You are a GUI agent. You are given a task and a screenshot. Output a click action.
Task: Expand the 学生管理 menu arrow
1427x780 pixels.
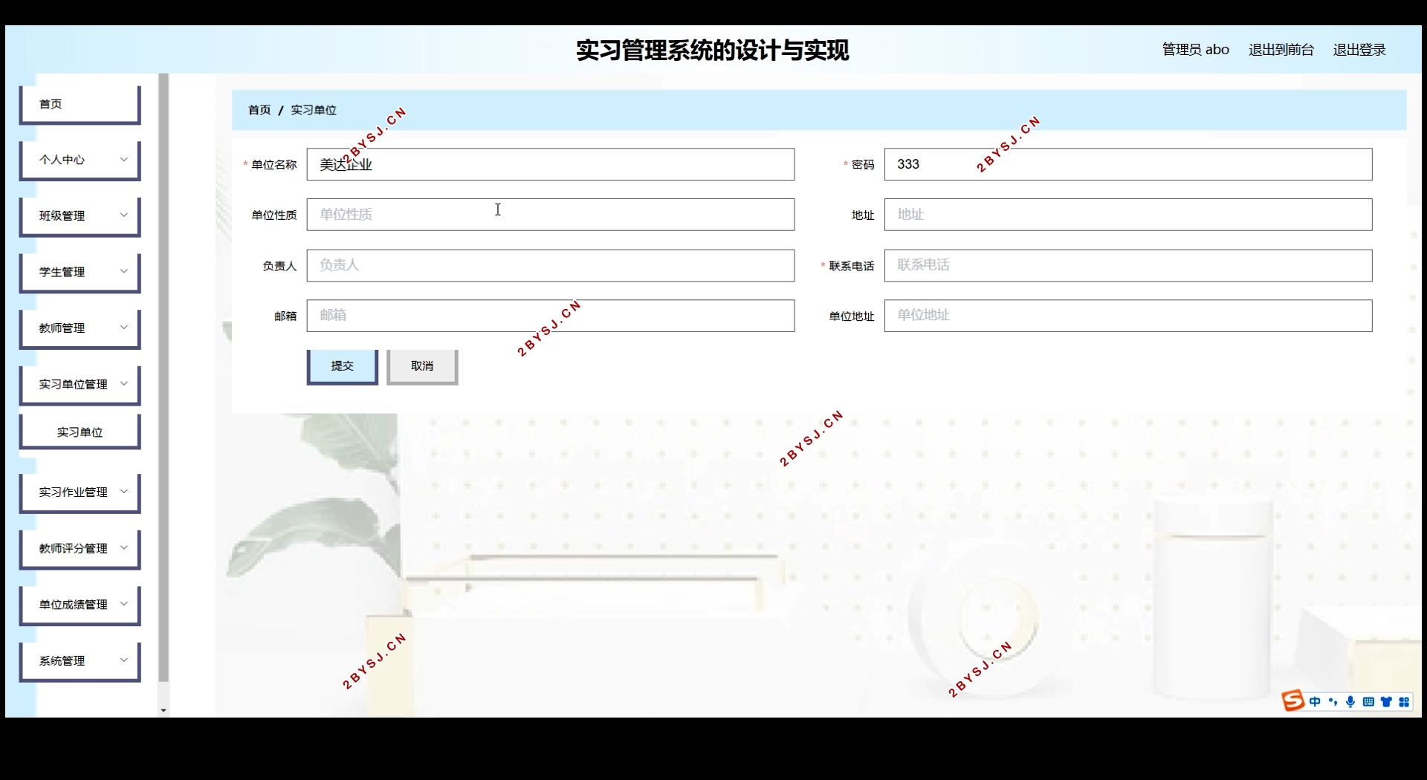click(x=124, y=271)
